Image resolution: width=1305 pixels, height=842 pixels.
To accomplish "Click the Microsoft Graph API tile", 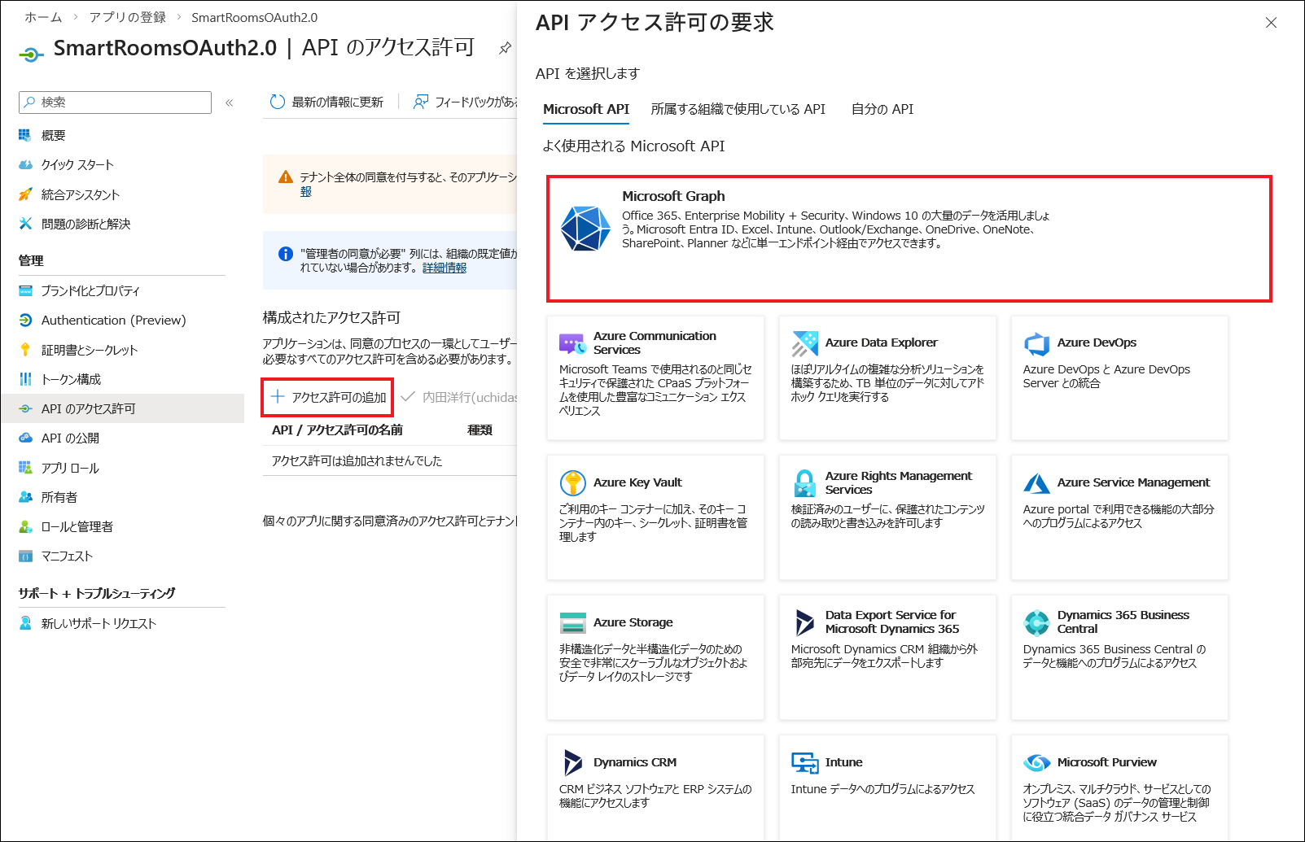I will click(x=908, y=238).
